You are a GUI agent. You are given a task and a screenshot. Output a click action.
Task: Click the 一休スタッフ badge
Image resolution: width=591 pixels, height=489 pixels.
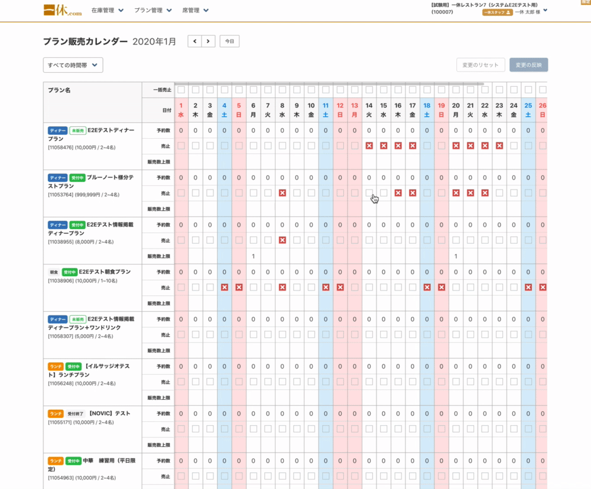[497, 12]
